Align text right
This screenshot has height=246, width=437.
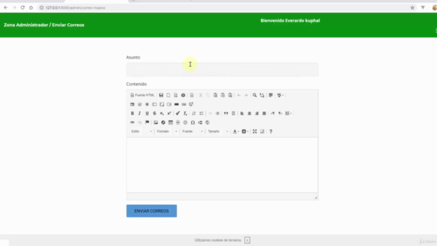[257, 113]
